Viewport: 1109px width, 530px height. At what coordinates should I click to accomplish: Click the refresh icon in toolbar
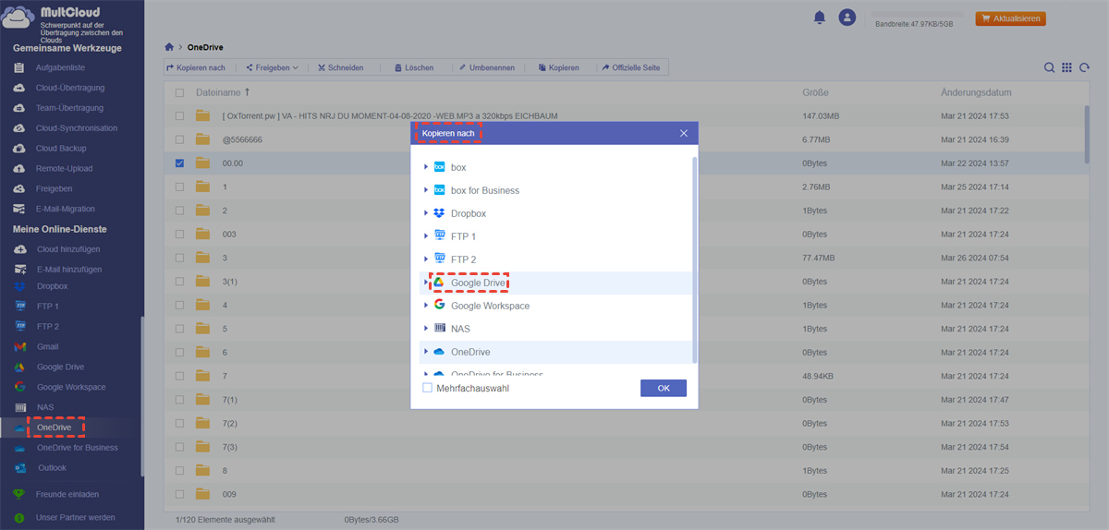click(x=1083, y=67)
